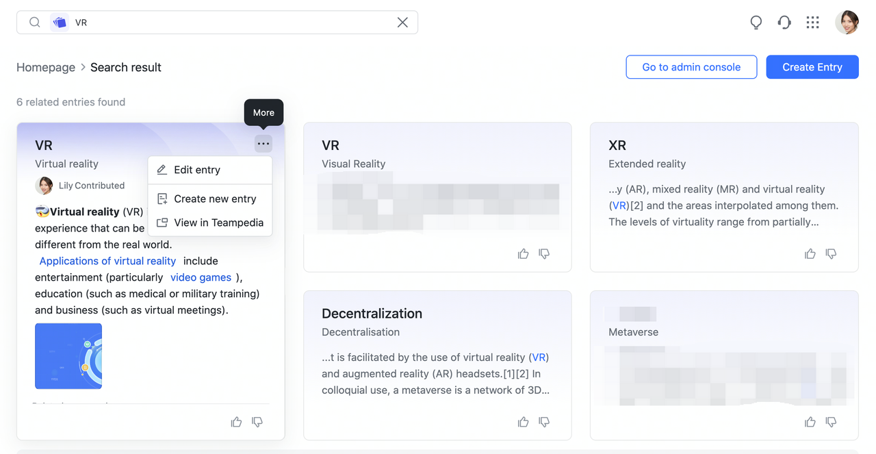Choose Create new entry option
The height and width of the screenshot is (454, 876).
(x=215, y=199)
